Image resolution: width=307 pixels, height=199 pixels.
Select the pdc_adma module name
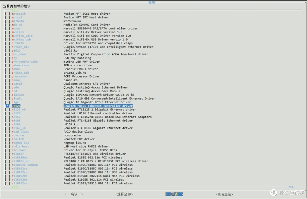click(x=18, y=54)
